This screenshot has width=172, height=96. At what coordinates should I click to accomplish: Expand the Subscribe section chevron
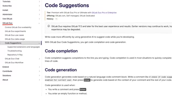[40, 6]
